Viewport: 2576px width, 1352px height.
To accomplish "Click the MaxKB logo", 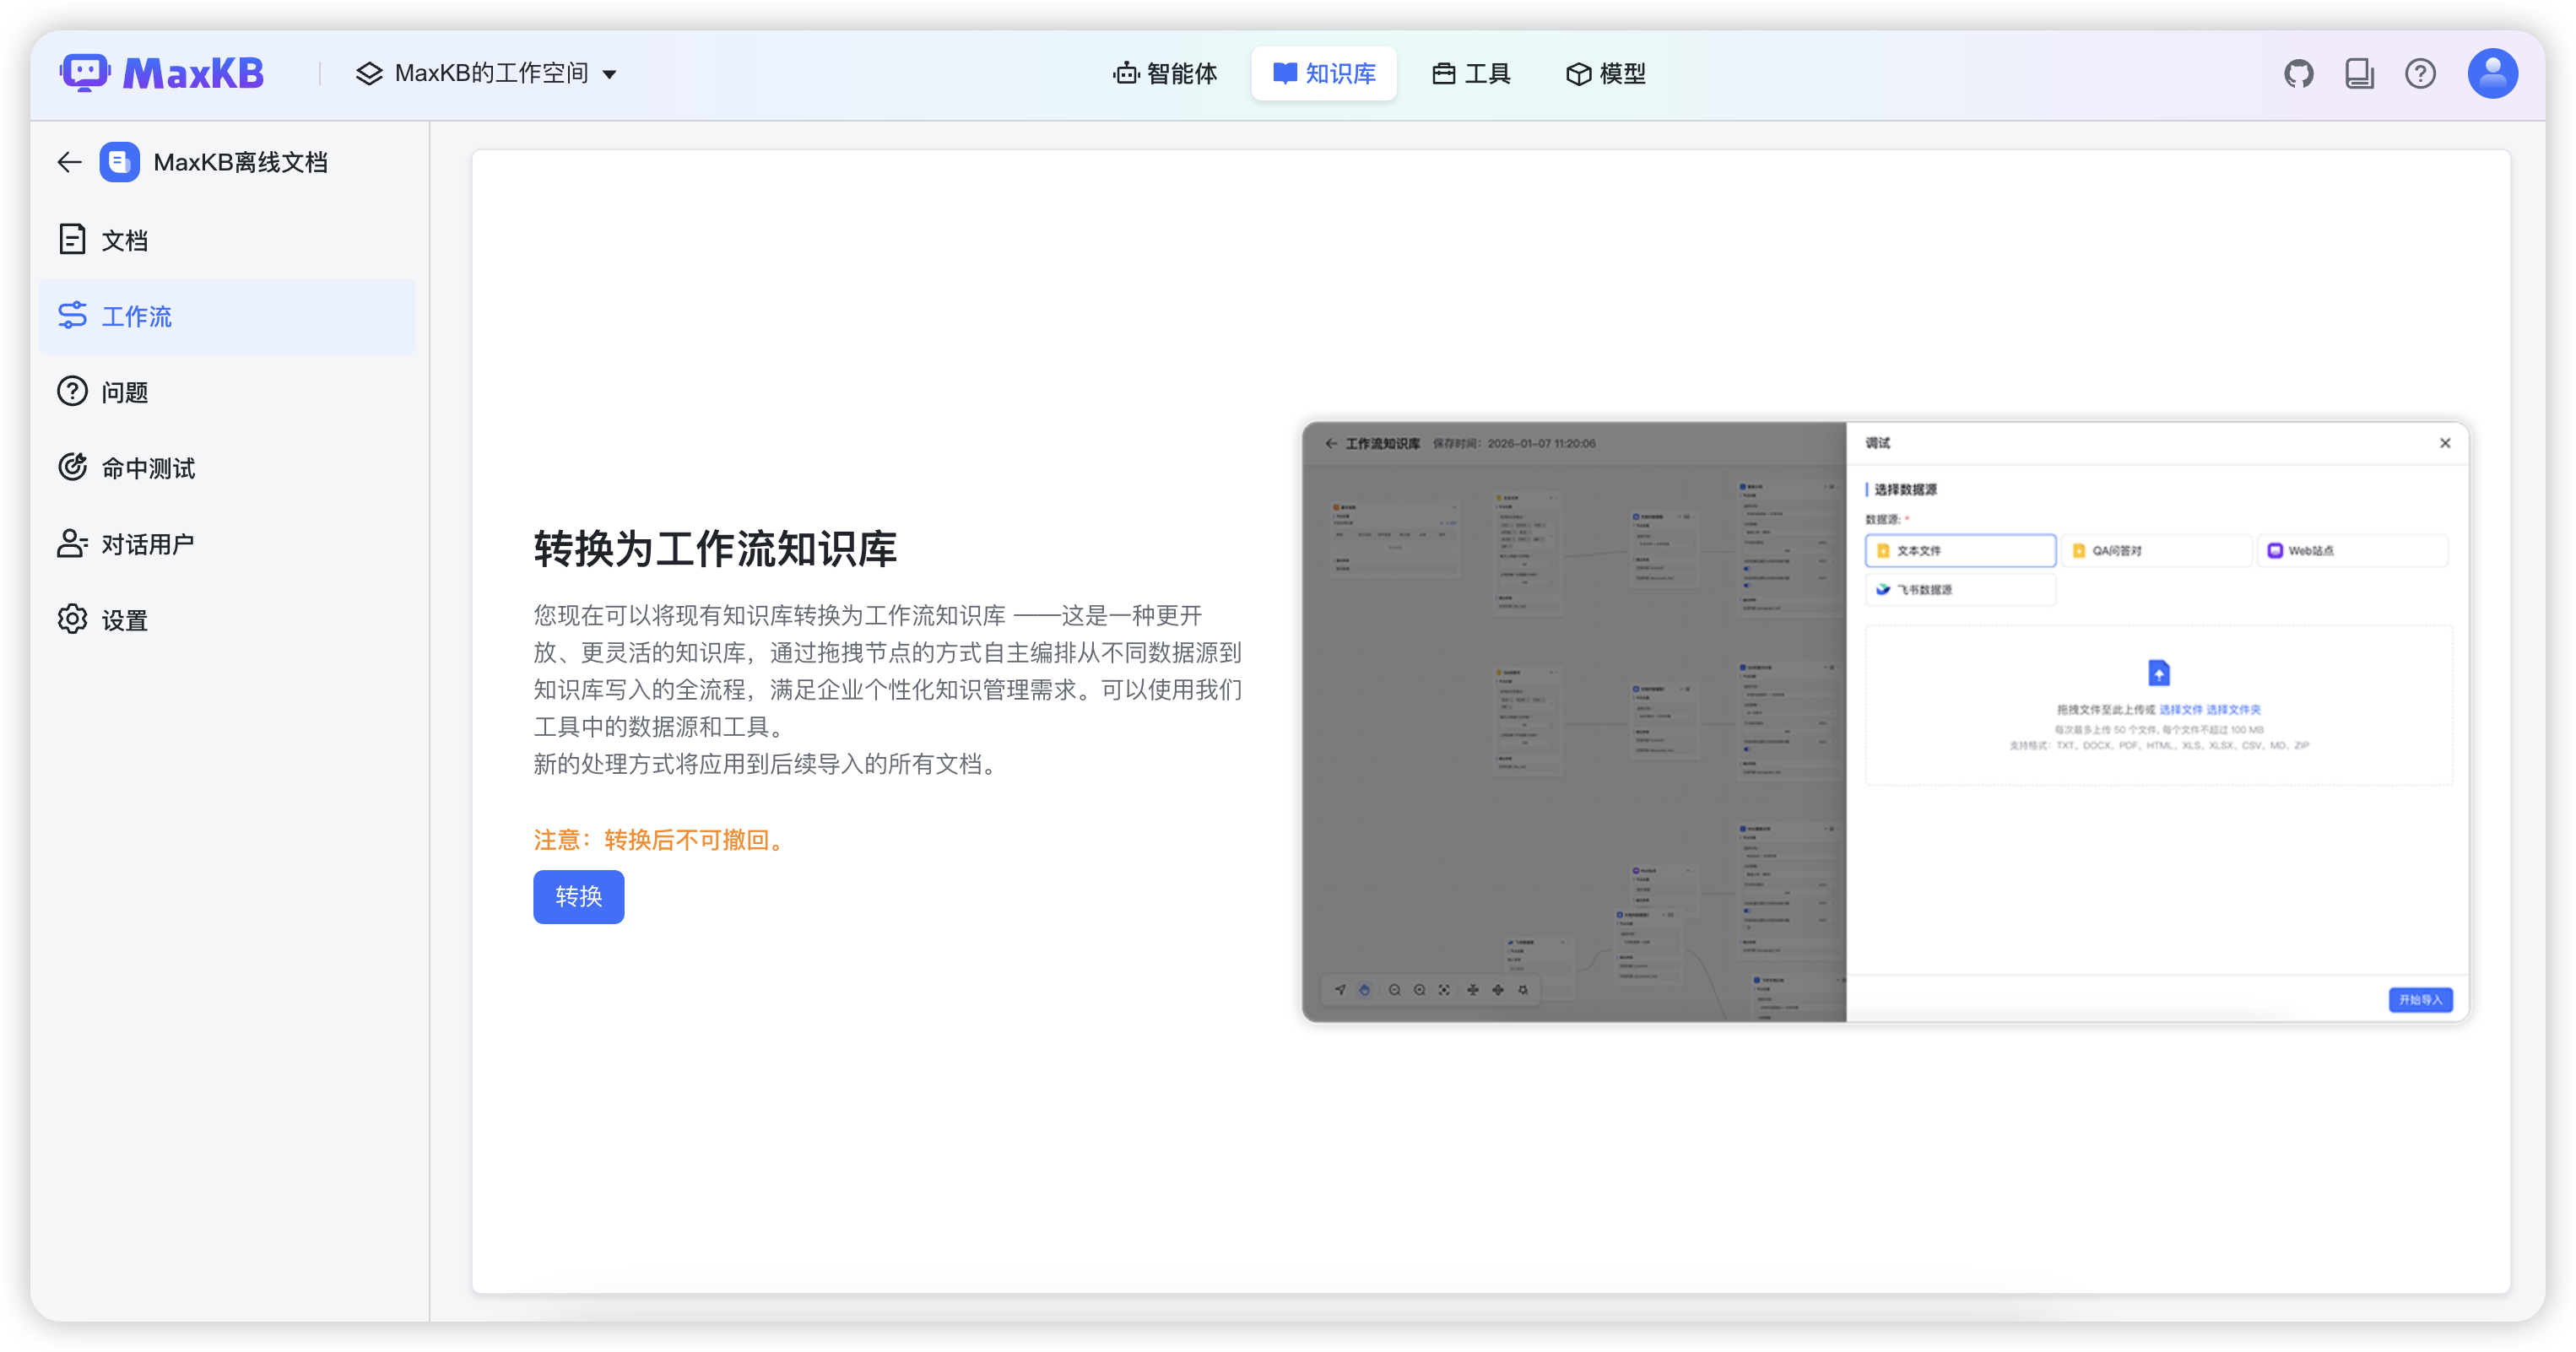I will pos(162,74).
